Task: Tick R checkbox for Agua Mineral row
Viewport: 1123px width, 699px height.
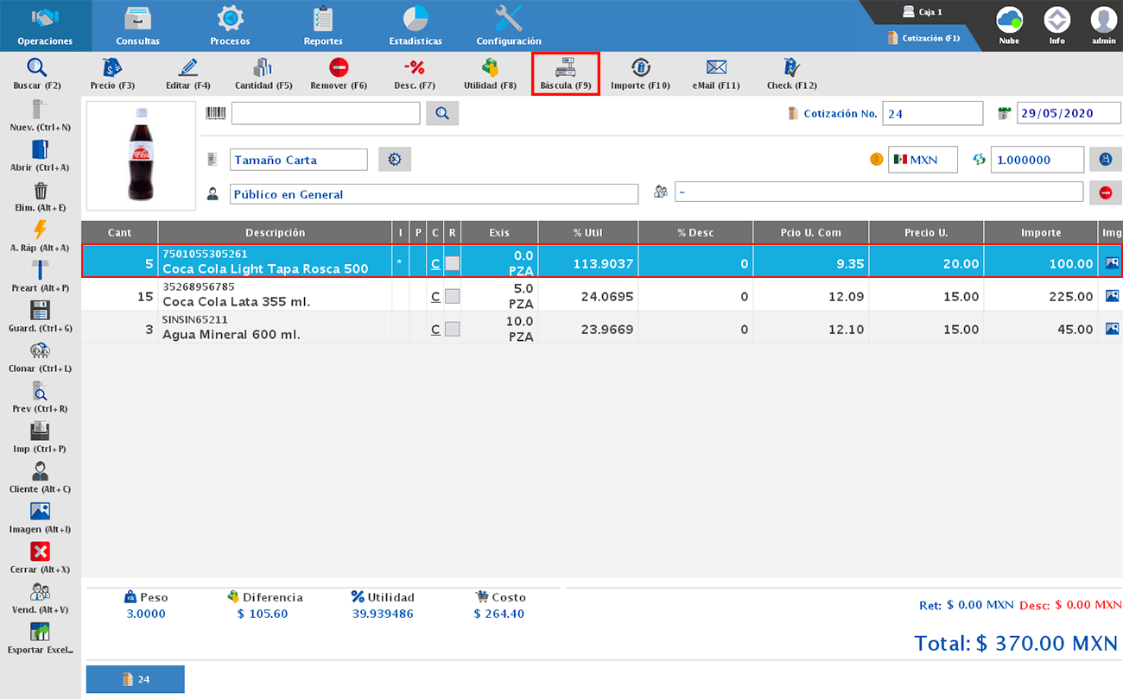Action: [x=452, y=329]
